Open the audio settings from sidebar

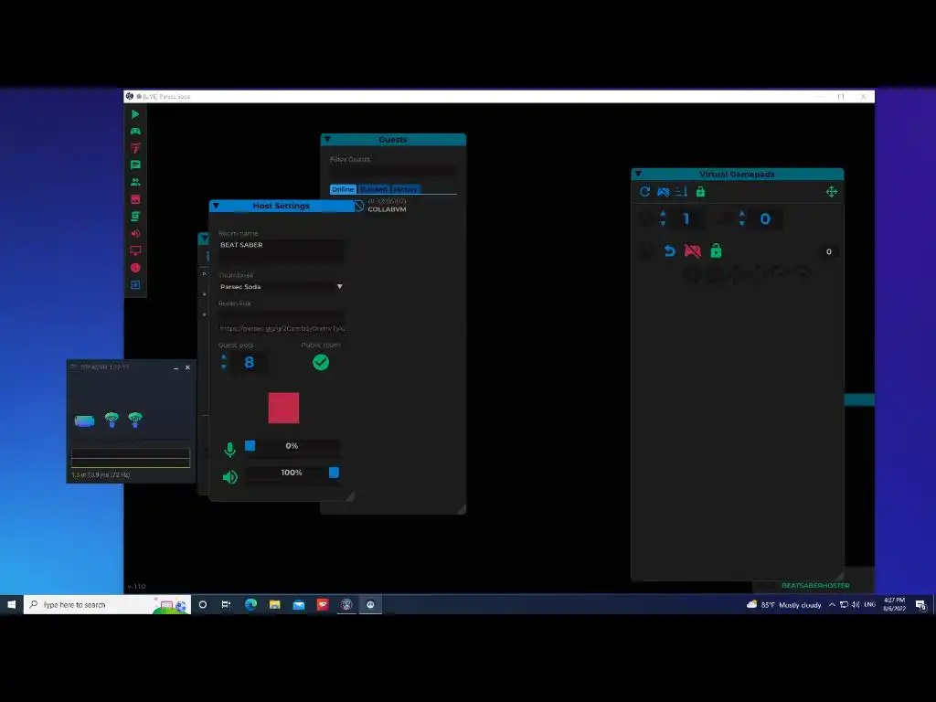pyautogui.click(x=135, y=233)
